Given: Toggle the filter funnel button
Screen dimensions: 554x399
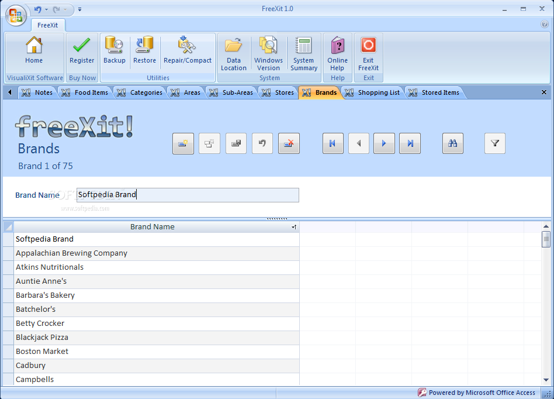Looking at the screenshot, I should click(x=494, y=143).
